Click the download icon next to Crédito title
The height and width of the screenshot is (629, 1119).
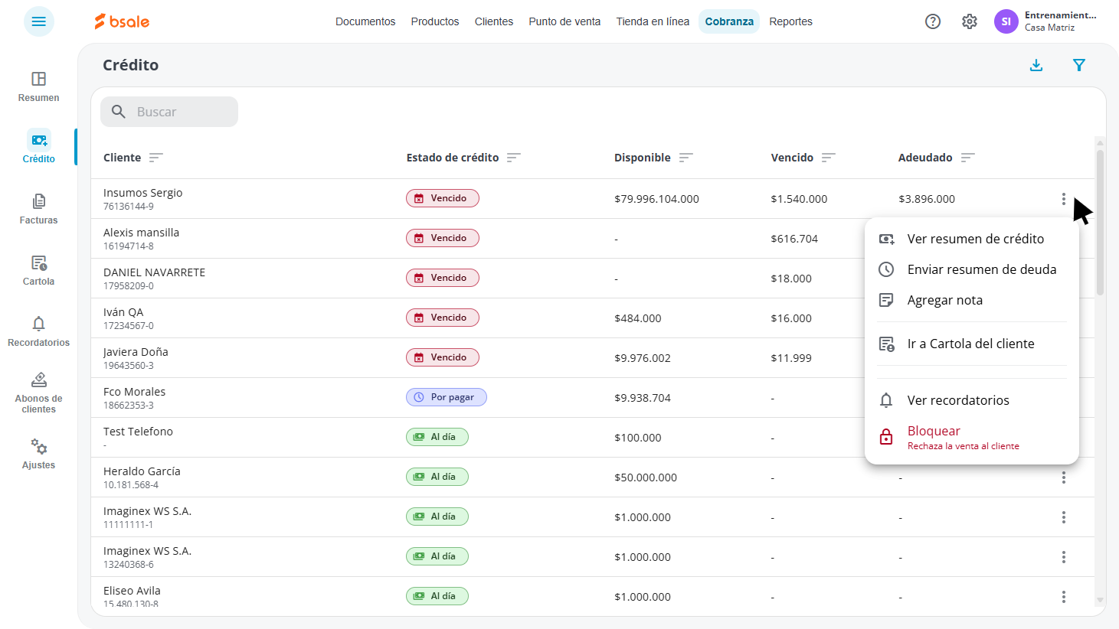pos(1036,65)
